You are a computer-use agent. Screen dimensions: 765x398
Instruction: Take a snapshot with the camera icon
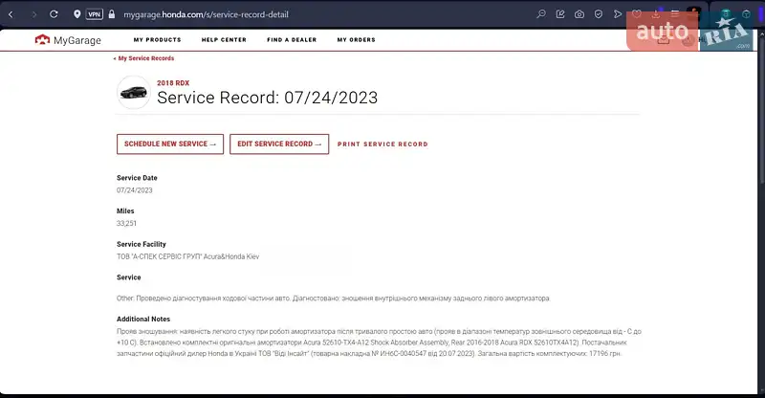[579, 14]
